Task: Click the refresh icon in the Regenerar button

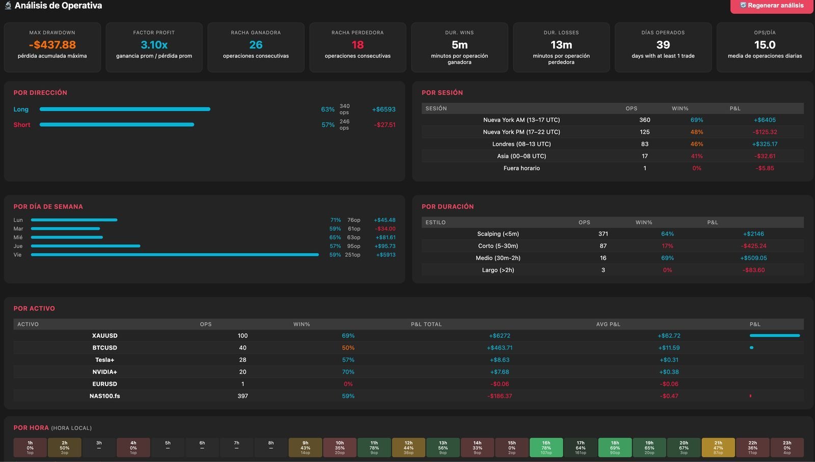Action: tap(743, 5)
